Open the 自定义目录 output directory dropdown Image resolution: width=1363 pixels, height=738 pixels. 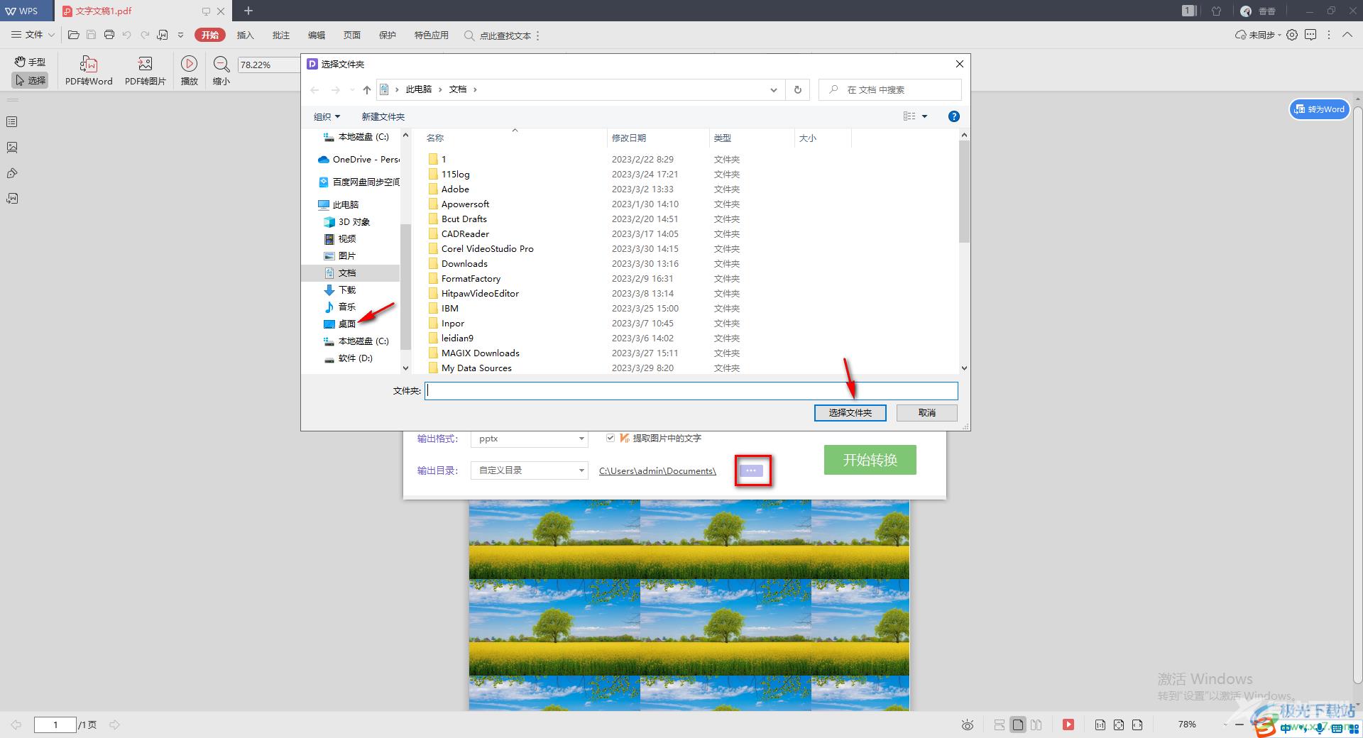(530, 470)
